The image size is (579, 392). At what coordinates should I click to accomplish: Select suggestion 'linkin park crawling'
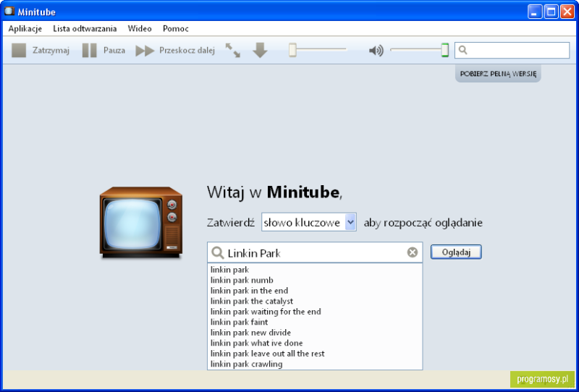tap(315, 364)
